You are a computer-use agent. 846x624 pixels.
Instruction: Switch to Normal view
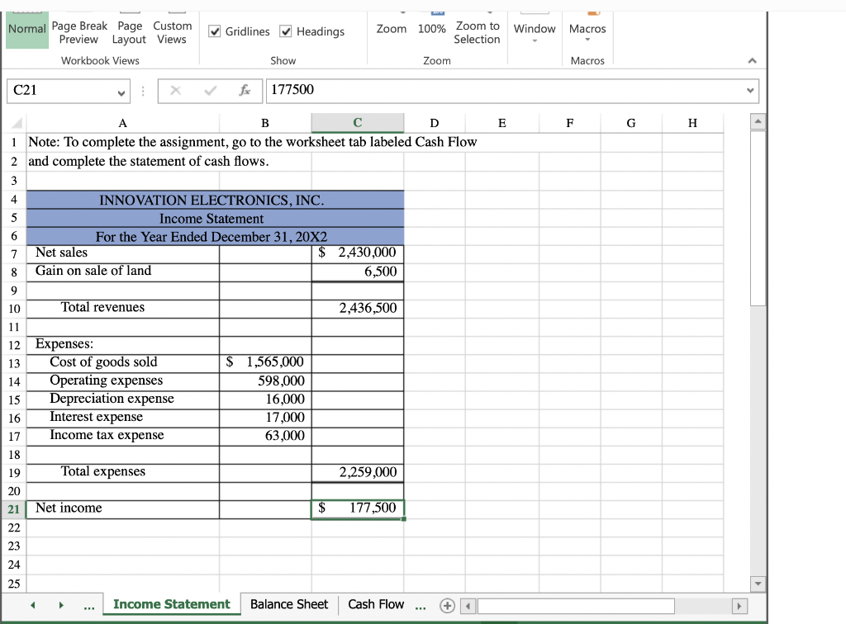click(26, 28)
